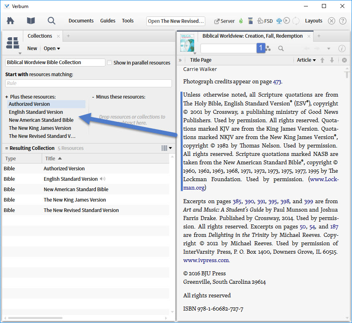Open the resource information icon
Viewport: 352px width, 323px height.
pyautogui.click(x=342, y=48)
